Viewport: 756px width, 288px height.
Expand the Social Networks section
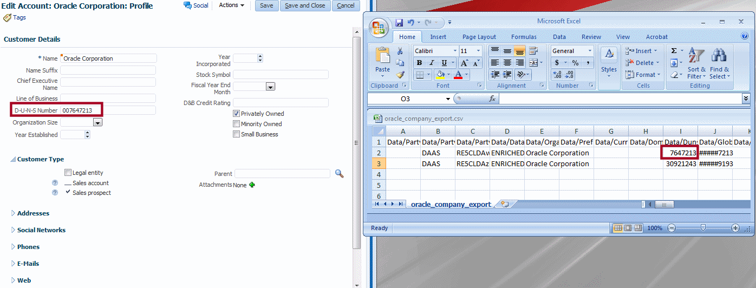click(14, 230)
